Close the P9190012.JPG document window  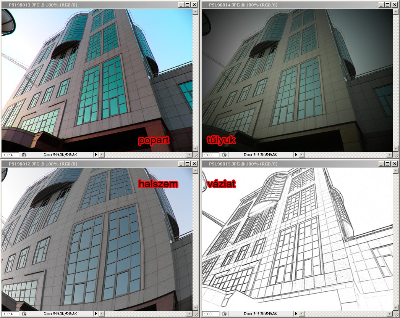coord(194,164)
